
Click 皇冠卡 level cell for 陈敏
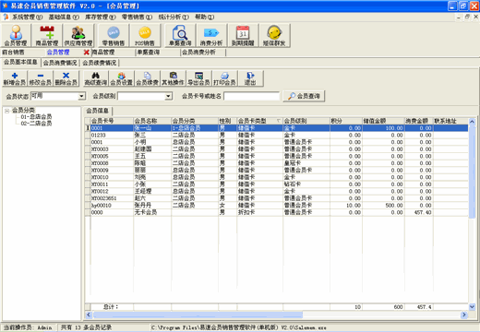[x=306, y=163]
